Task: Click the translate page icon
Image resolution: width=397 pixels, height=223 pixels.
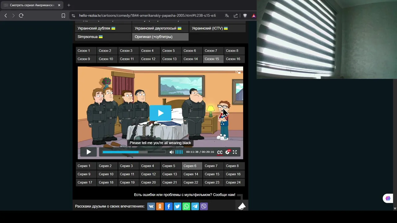Action: coord(227,15)
